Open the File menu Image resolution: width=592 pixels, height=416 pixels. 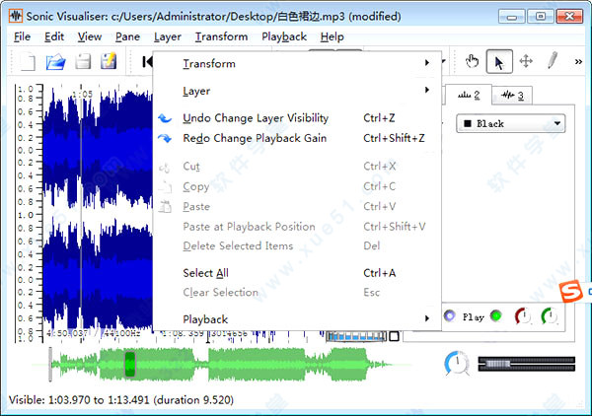tap(22, 36)
